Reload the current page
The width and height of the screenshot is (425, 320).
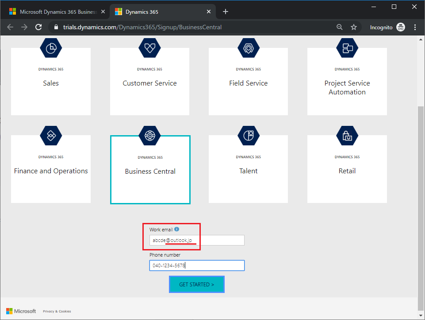[x=38, y=27]
